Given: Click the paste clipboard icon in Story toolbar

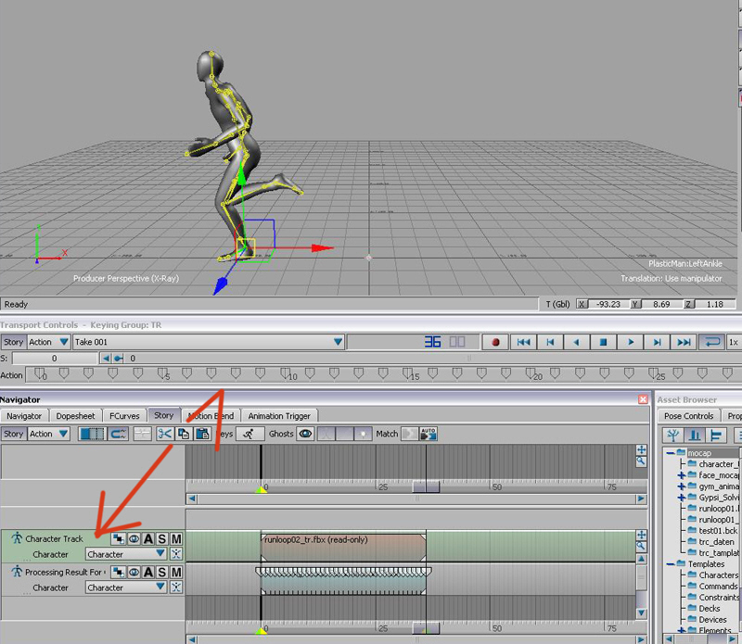Looking at the screenshot, I should click(x=201, y=434).
